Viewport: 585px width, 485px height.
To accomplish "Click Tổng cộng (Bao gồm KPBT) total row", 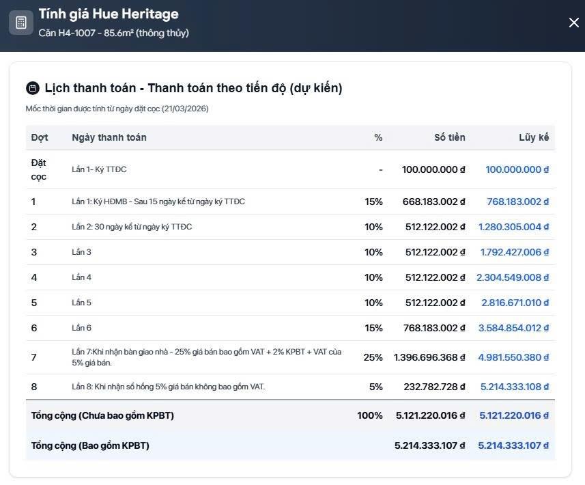I will point(90,445).
